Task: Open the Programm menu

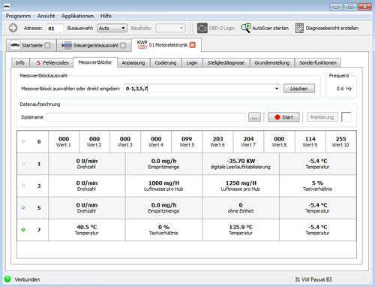Action: pyautogui.click(x=18, y=16)
